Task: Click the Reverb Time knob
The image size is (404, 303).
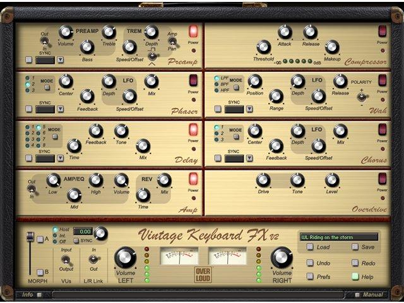Action: (143, 195)
